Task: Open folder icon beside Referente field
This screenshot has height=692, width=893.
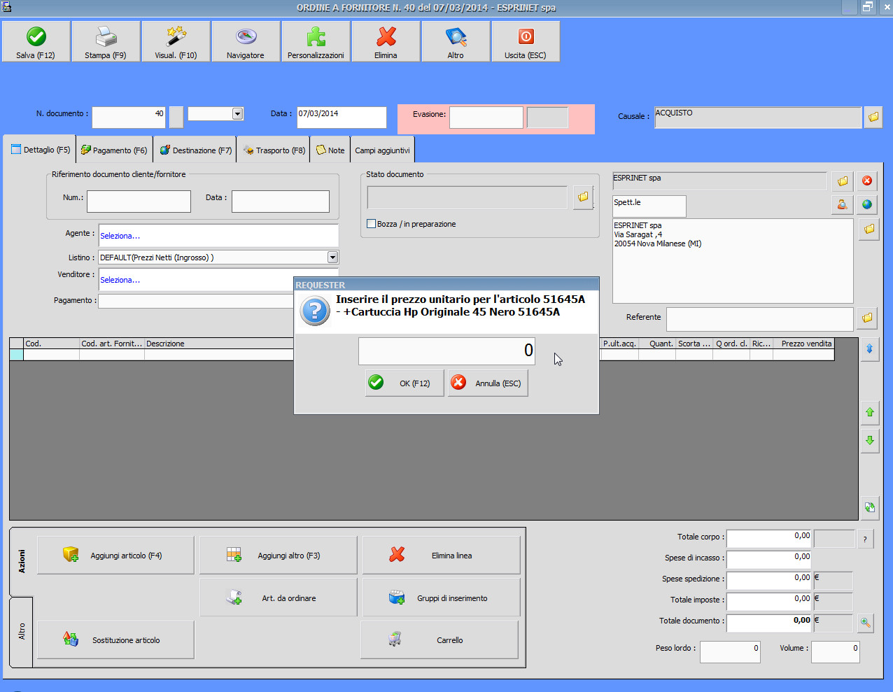Action: [x=867, y=318]
